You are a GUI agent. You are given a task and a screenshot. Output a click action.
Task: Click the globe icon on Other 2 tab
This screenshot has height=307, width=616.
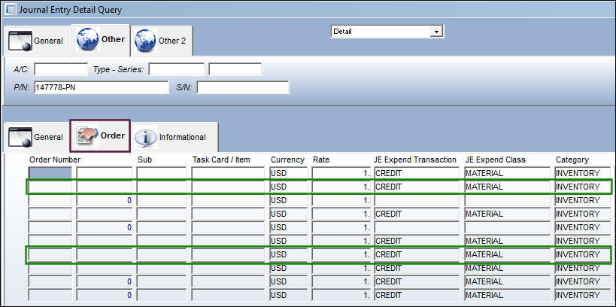pyautogui.click(x=145, y=41)
